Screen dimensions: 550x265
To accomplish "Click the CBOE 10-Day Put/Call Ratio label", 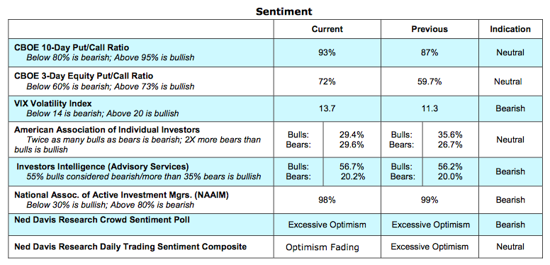I will point(72,47).
